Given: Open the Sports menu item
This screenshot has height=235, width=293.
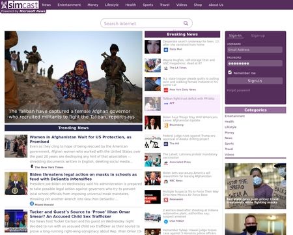Looking at the screenshot, I should (148, 5).
